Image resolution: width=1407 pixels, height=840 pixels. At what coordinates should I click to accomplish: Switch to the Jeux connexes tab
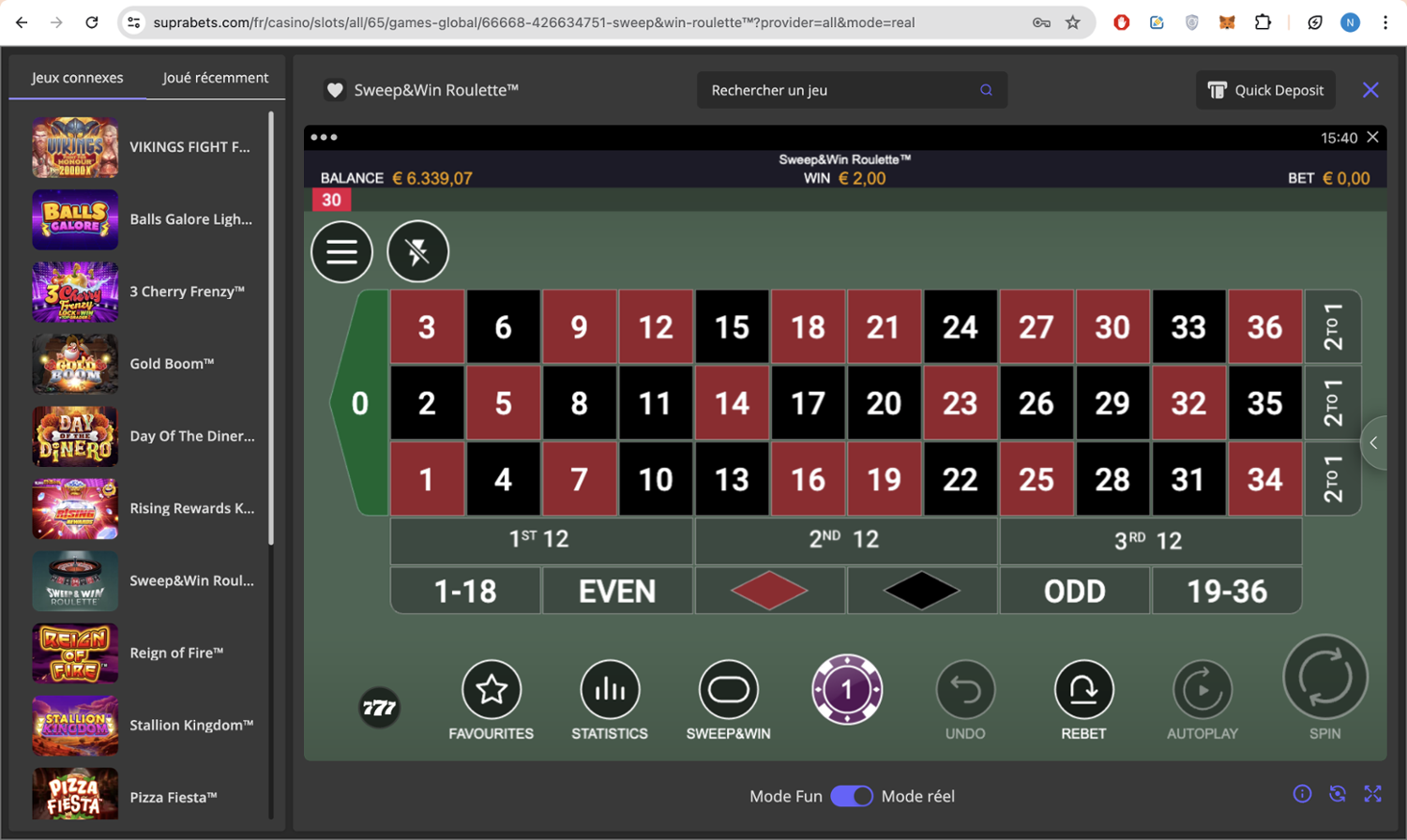coord(78,78)
